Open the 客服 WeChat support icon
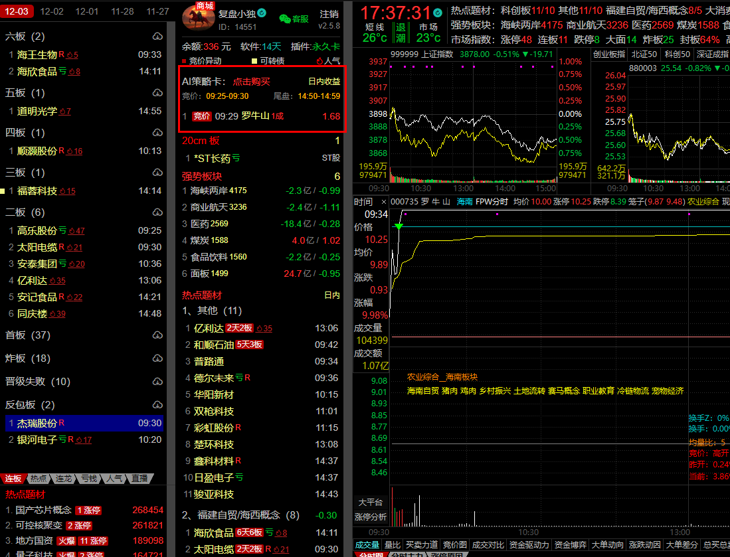The height and width of the screenshot is (557, 730). coord(294,19)
